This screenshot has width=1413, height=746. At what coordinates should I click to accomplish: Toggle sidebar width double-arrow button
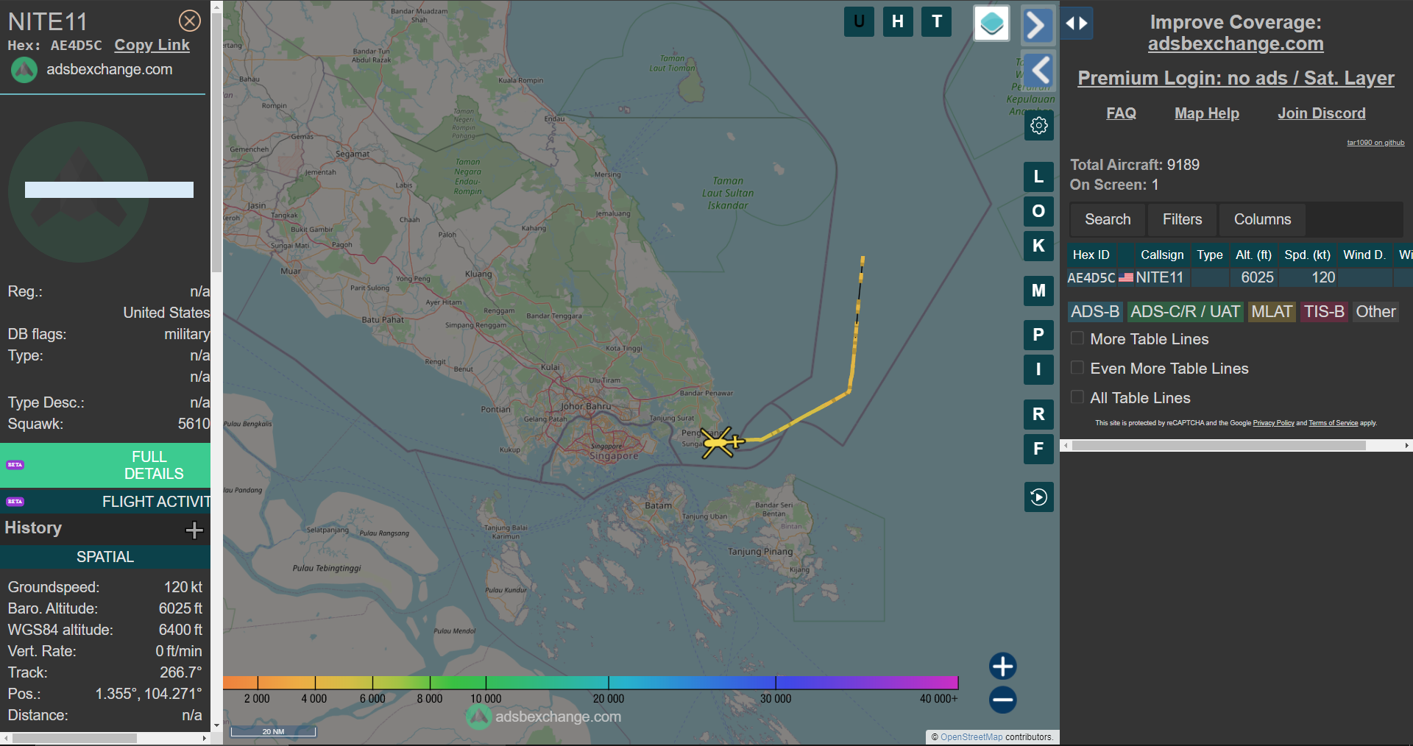click(1077, 24)
